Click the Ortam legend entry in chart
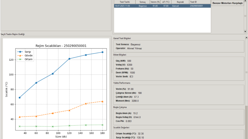Image resolution: width=248 pixels, height=139 pixels. [25, 59]
